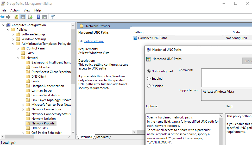The width and height of the screenshot is (252, 145).
Task: Click the Up one level folder icon
Action: (16, 17)
